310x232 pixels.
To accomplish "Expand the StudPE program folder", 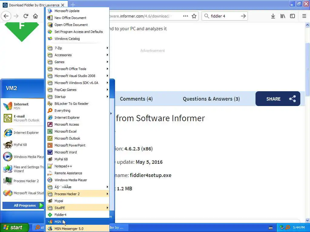I will pos(77,208).
